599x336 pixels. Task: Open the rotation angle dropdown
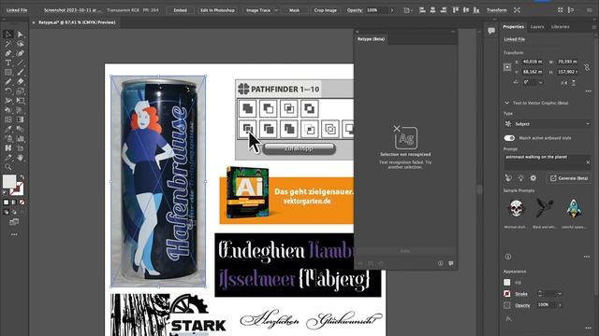coord(541,82)
